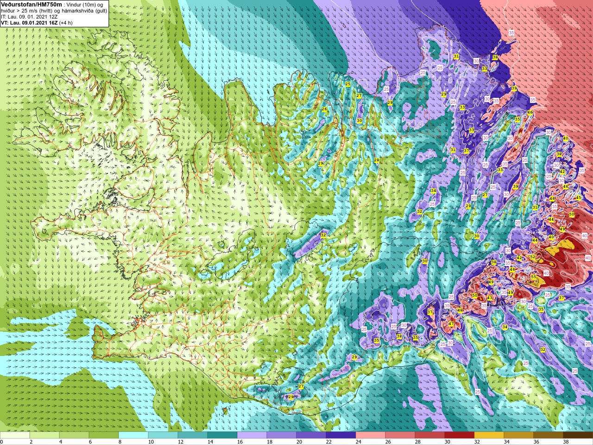Click the 22–24 m/s dark blue legend swatch
Image resolution: width=593 pixels, height=445 pixels.
click(x=341, y=435)
